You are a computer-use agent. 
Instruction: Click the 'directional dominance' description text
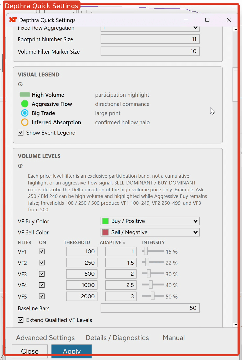[x=122, y=104]
